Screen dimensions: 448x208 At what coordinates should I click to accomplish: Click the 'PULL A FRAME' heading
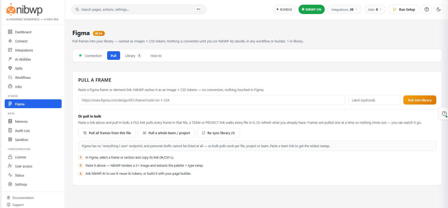[95, 80]
